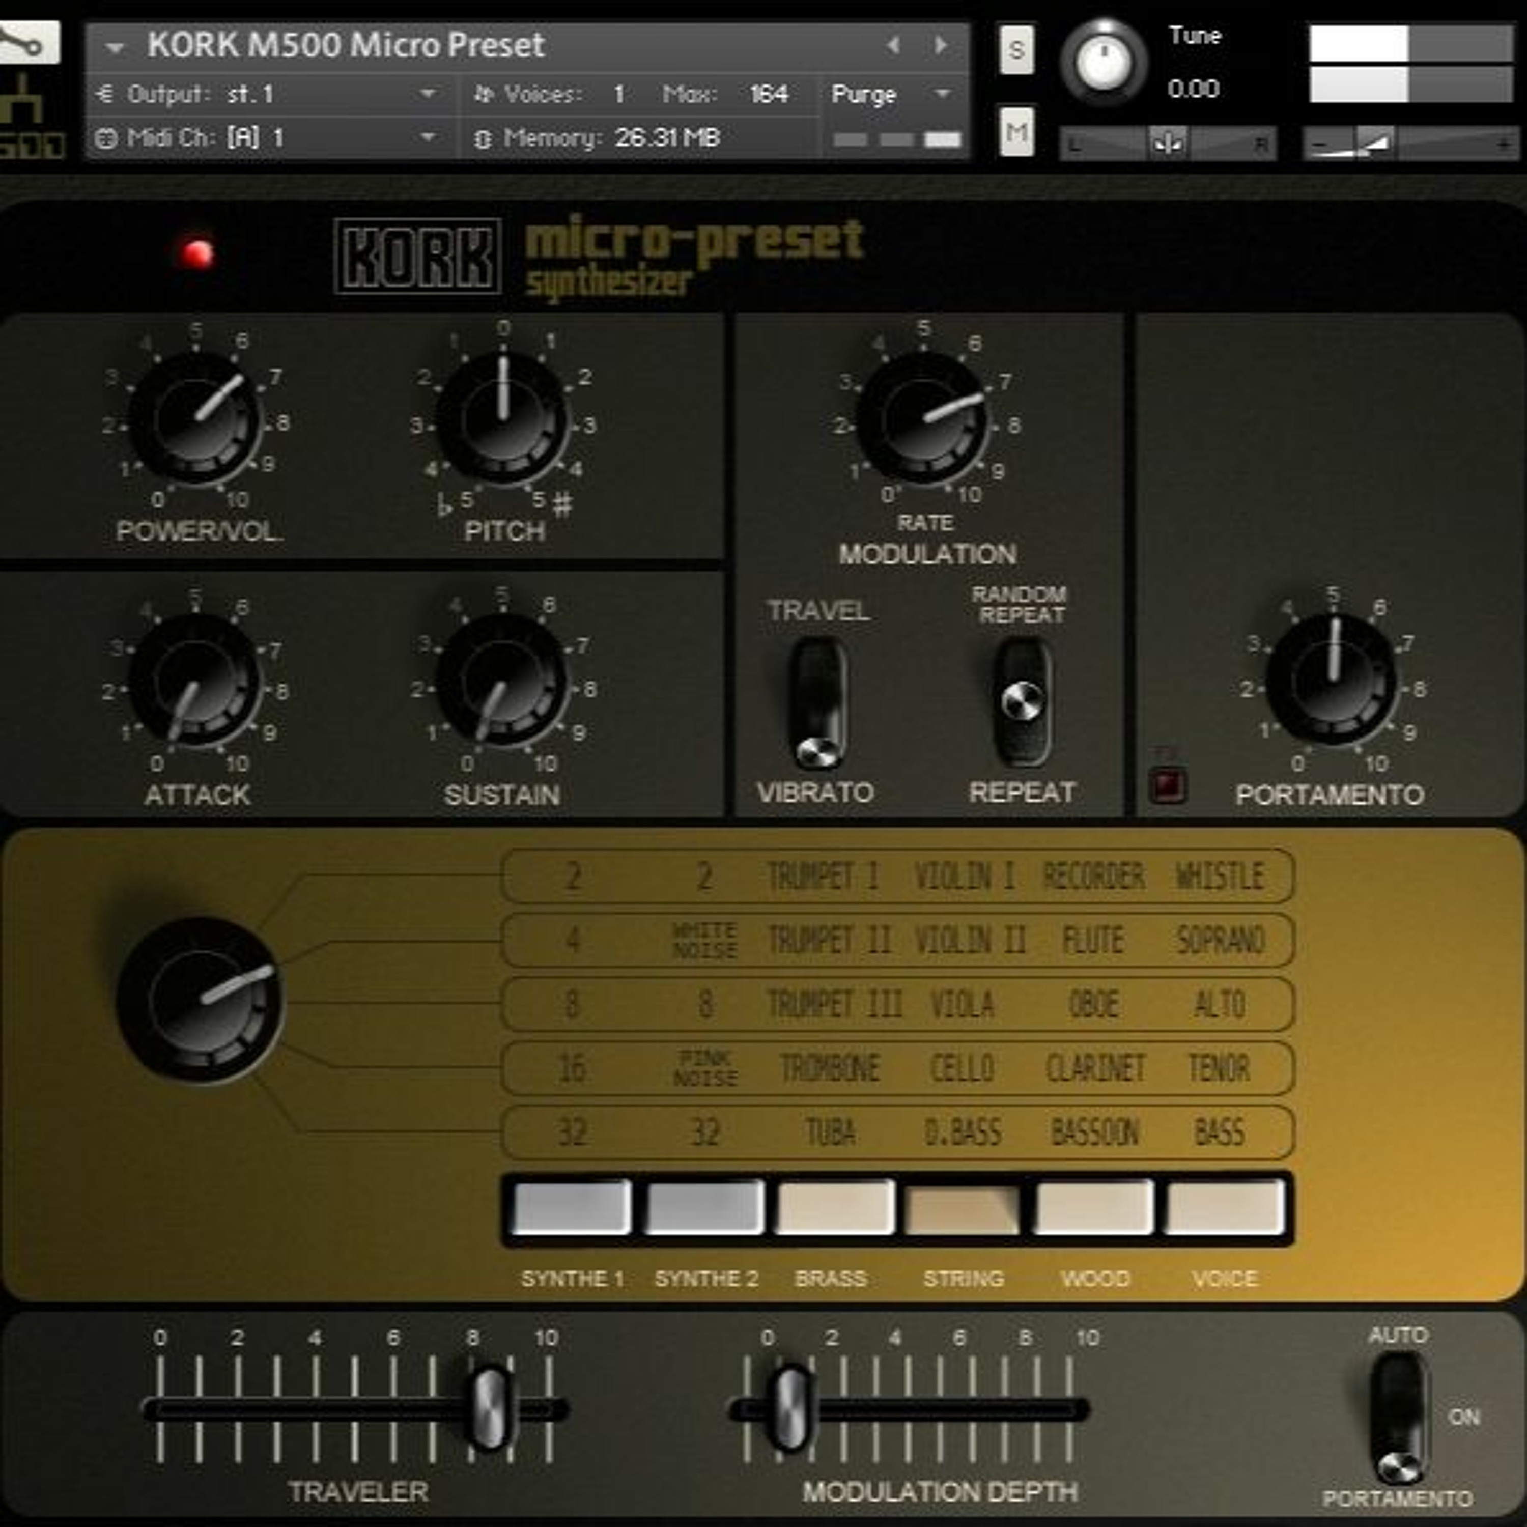Click the Tune knob

(1104, 63)
